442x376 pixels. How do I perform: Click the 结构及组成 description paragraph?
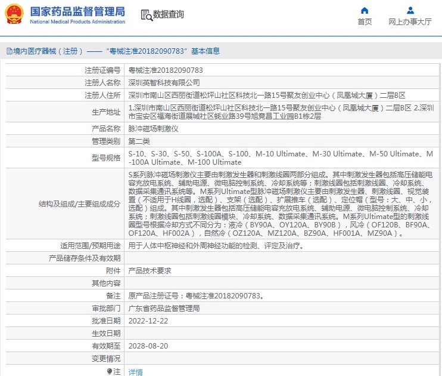pyautogui.click(x=281, y=204)
